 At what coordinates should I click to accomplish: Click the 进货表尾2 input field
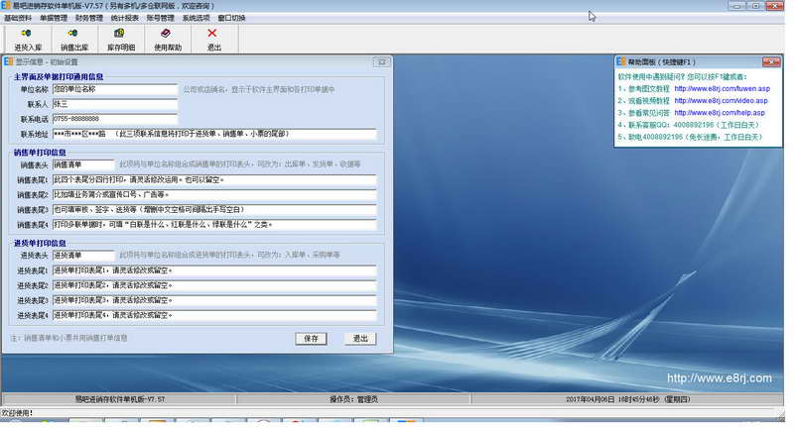point(214,285)
